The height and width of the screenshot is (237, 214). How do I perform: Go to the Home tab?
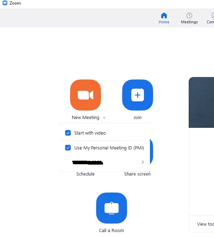click(x=164, y=18)
